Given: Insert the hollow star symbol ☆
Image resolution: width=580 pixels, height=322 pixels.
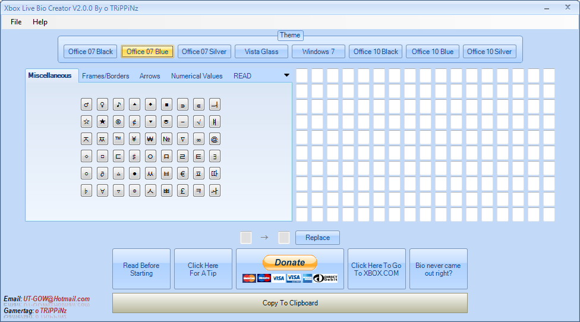Looking at the screenshot, I should tap(86, 122).
